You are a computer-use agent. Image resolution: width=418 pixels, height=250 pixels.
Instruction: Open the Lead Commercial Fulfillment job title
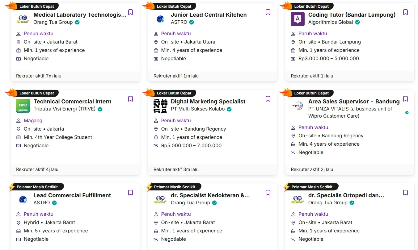pos(72,195)
